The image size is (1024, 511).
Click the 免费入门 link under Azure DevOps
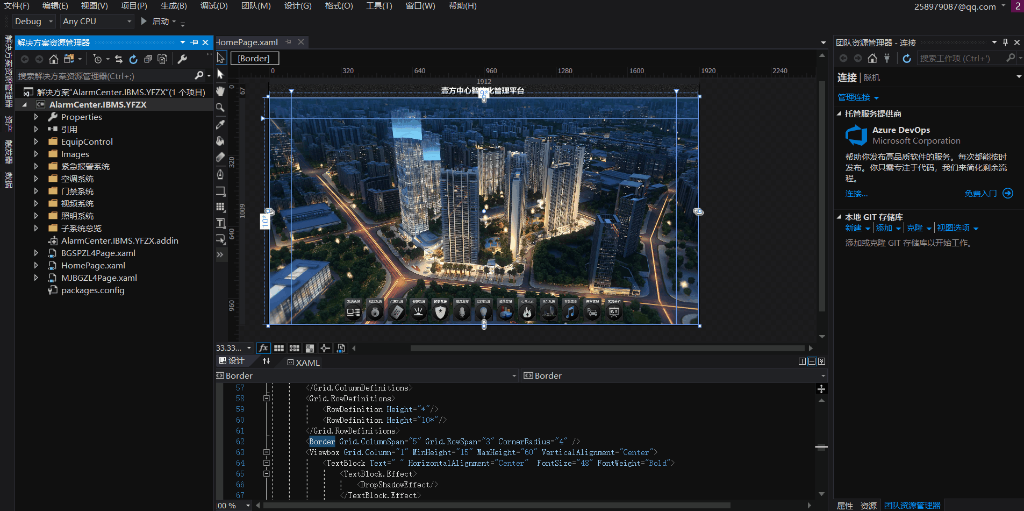tap(981, 194)
